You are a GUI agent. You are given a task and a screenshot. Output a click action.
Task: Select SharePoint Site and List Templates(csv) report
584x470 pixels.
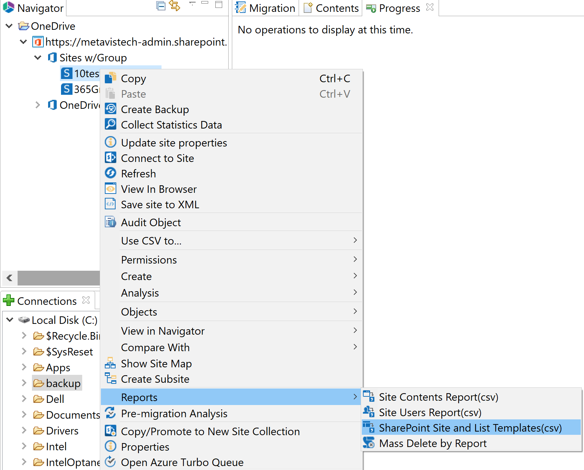point(470,428)
